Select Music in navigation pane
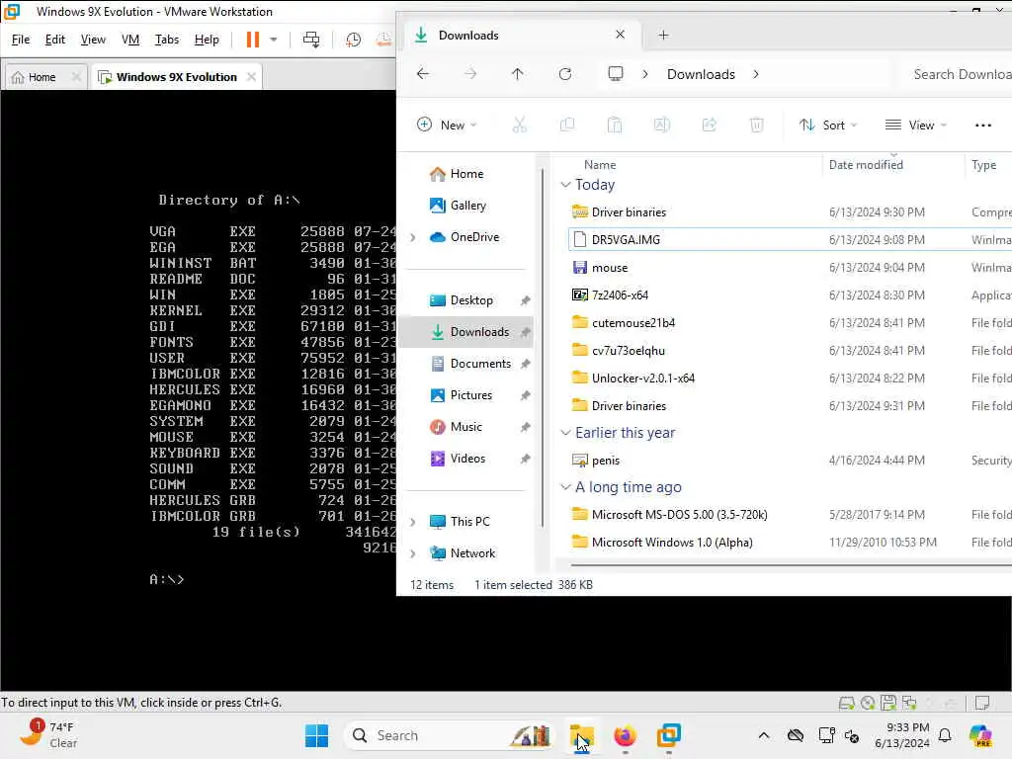1012x759 pixels. (x=466, y=427)
